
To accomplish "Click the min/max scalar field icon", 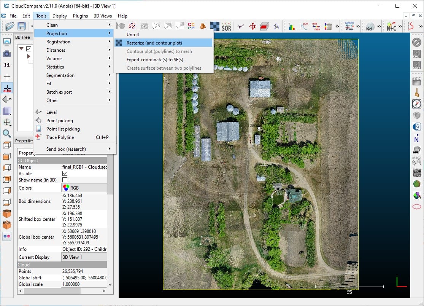I will (x=316, y=26).
